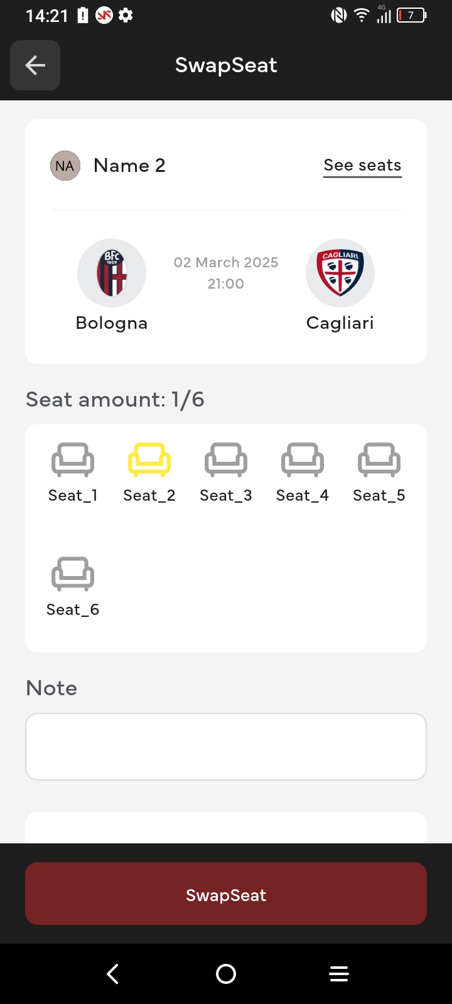Pick the Seat_5 sofa icon
The image size is (452, 1004).
379,461
